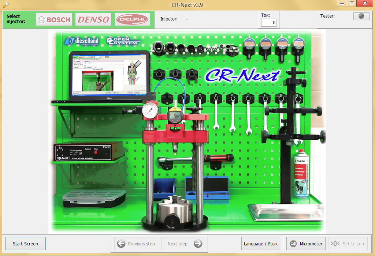Select the Bosch injector brand

[x=54, y=19]
